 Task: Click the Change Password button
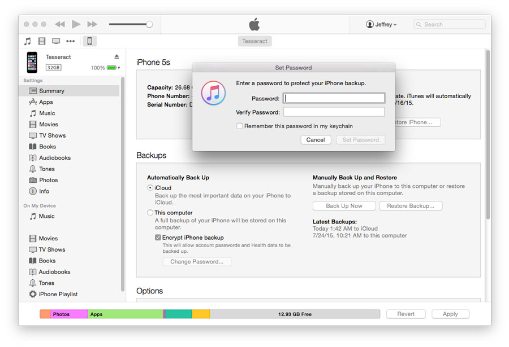(x=197, y=261)
